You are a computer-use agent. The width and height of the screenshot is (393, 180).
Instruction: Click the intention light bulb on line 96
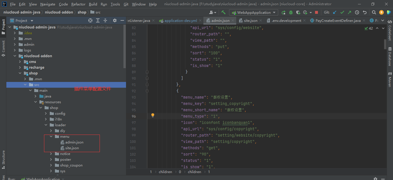[153, 115]
